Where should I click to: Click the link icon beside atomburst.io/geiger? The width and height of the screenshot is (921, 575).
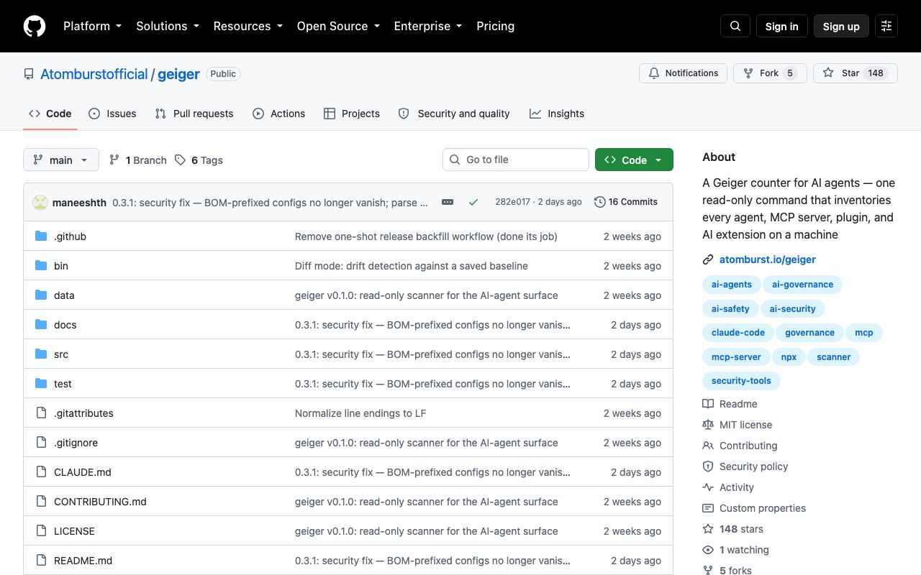click(x=708, y=259)
